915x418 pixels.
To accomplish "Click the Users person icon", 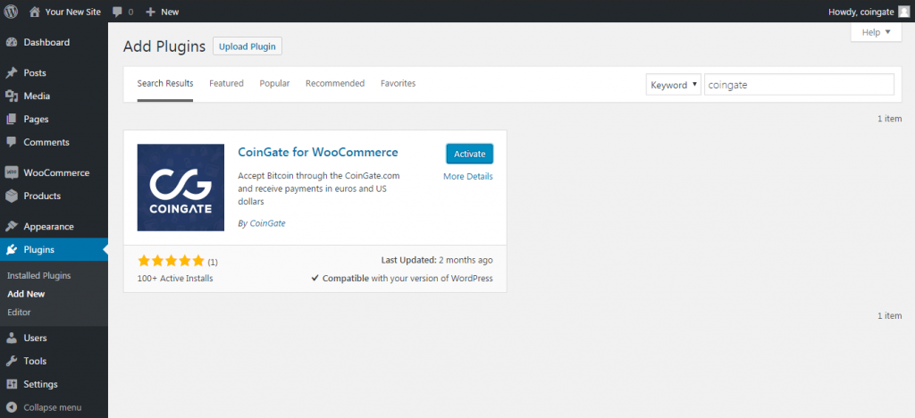I will point(11,339).
